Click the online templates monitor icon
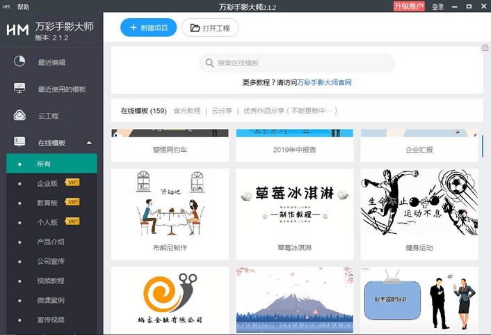Image resolution: width=491 pixels, height=335 pixels. click(19, 141)
